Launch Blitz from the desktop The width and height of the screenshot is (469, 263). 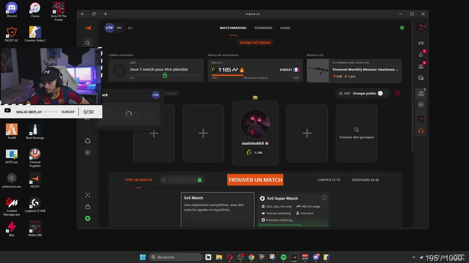tap(12, 229)
